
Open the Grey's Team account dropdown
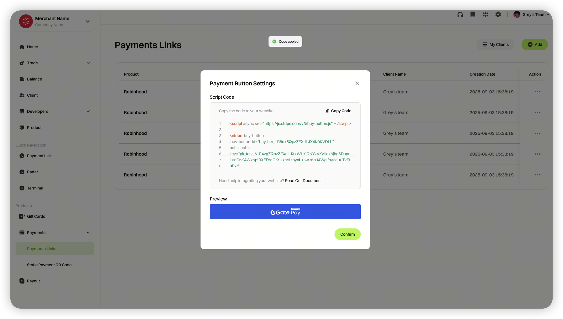(x=548, y=14)
